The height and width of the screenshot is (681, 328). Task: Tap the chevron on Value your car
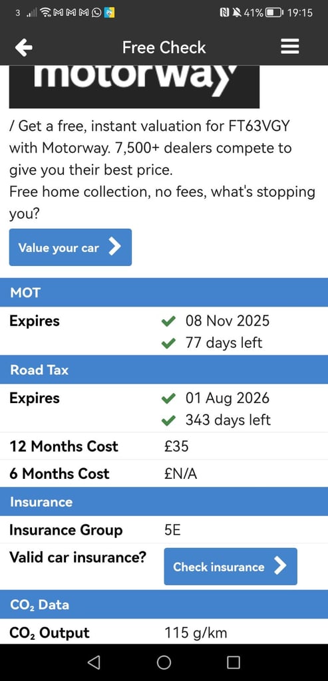[114, 247]
